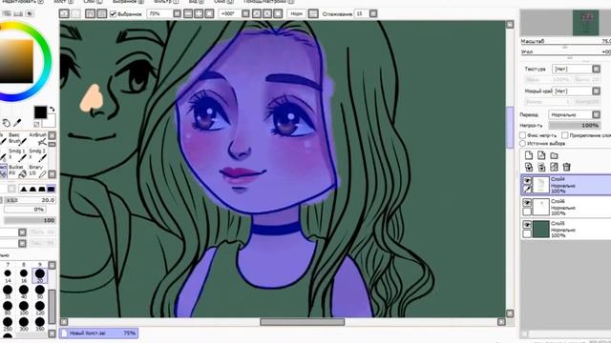Click the merge layer down icon
This screenshot has height=343, width=611.
[541, 168]
